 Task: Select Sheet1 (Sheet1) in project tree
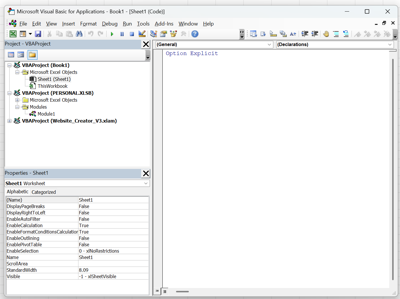click(x=54, y=79)
